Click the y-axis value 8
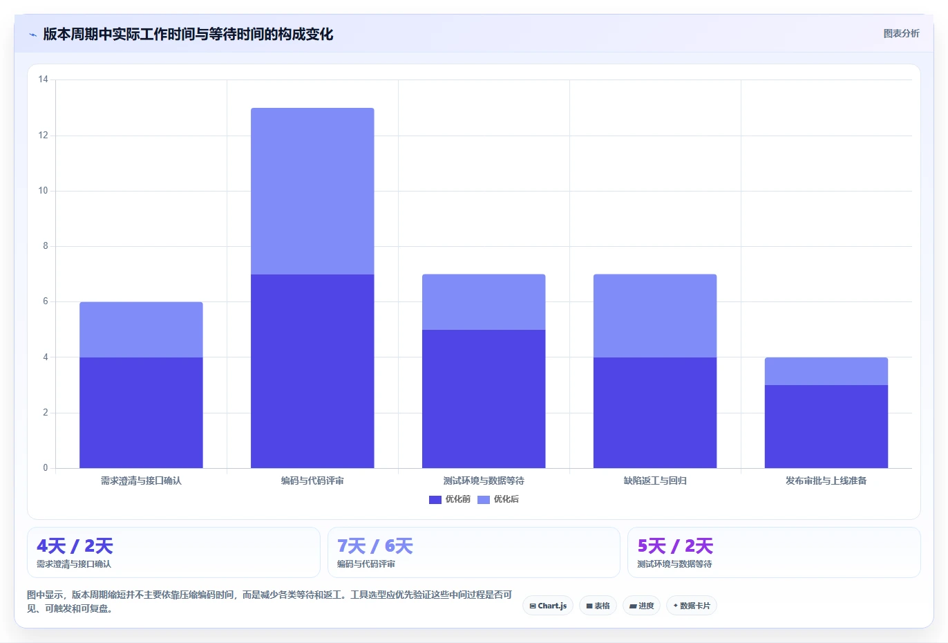Viewport: 948px width, 643px height. pos(46,246)
